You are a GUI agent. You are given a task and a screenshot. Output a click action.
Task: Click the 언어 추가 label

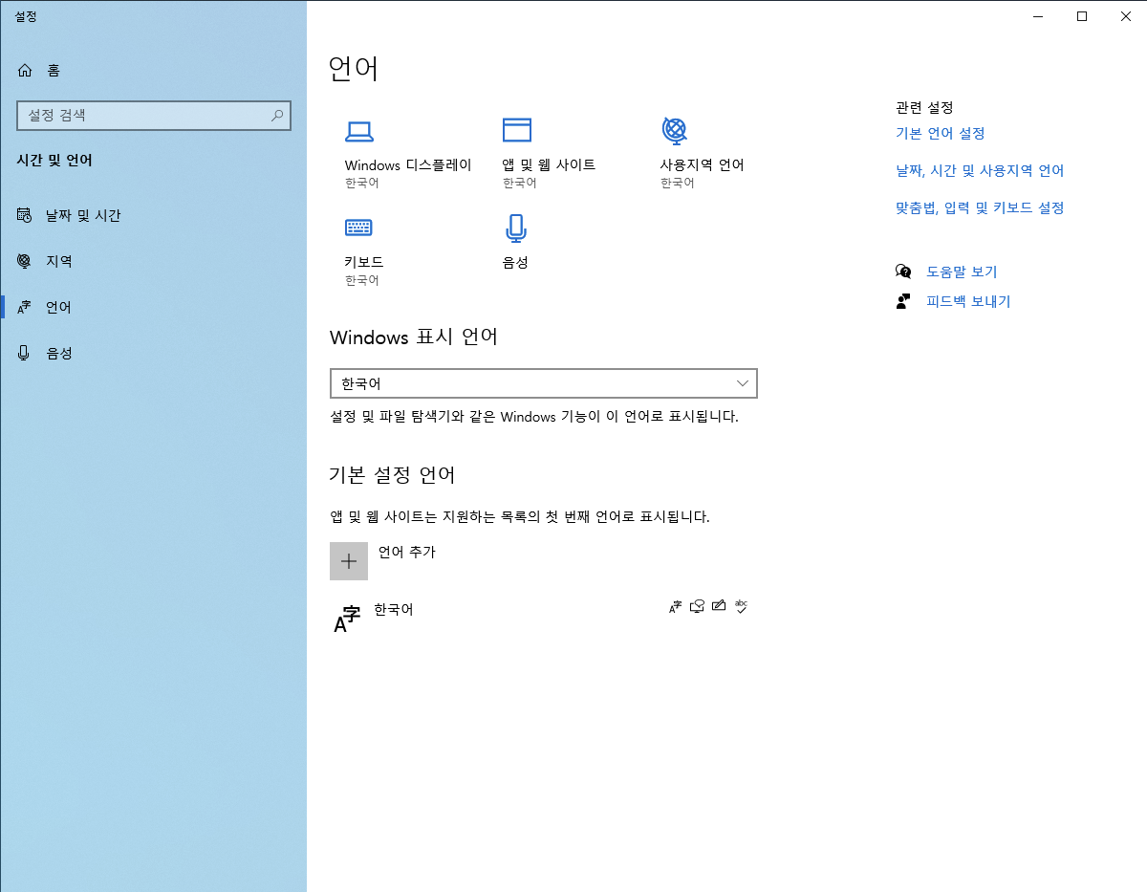407,552
